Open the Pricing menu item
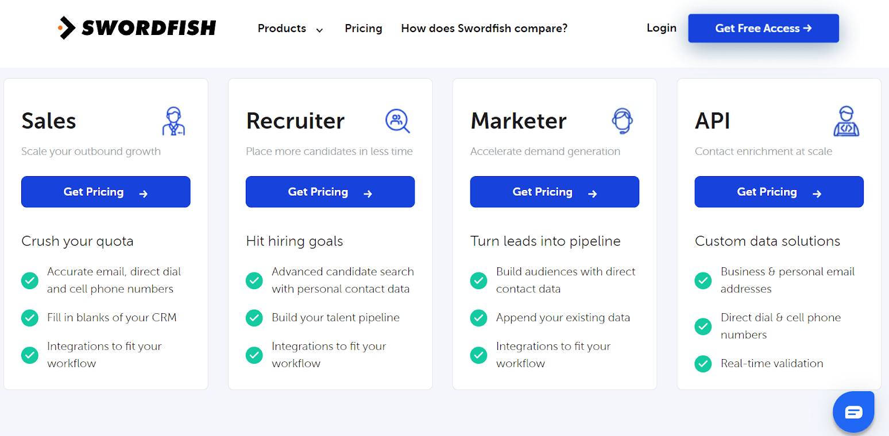The height and width of the screenshot is (436, 889). click(364, 28)
